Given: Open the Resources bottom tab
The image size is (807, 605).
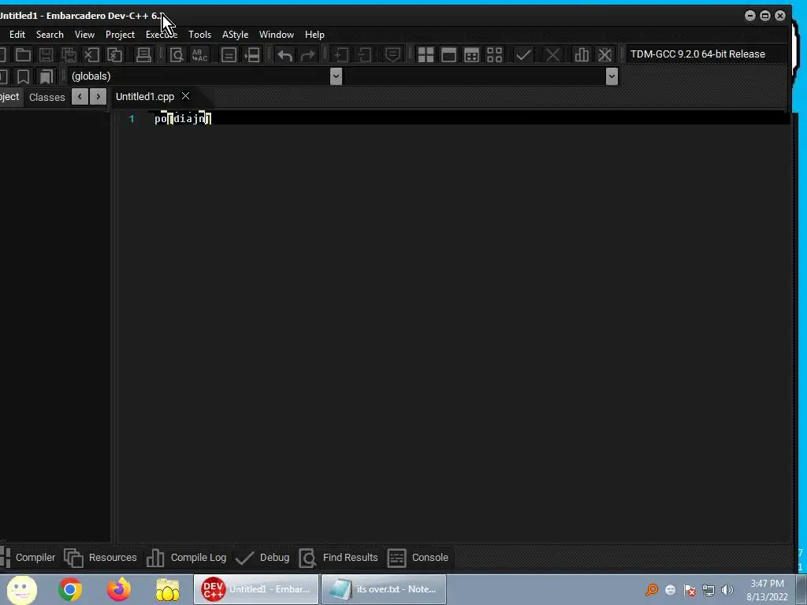Looking at the screenshot, I should 101,558.
